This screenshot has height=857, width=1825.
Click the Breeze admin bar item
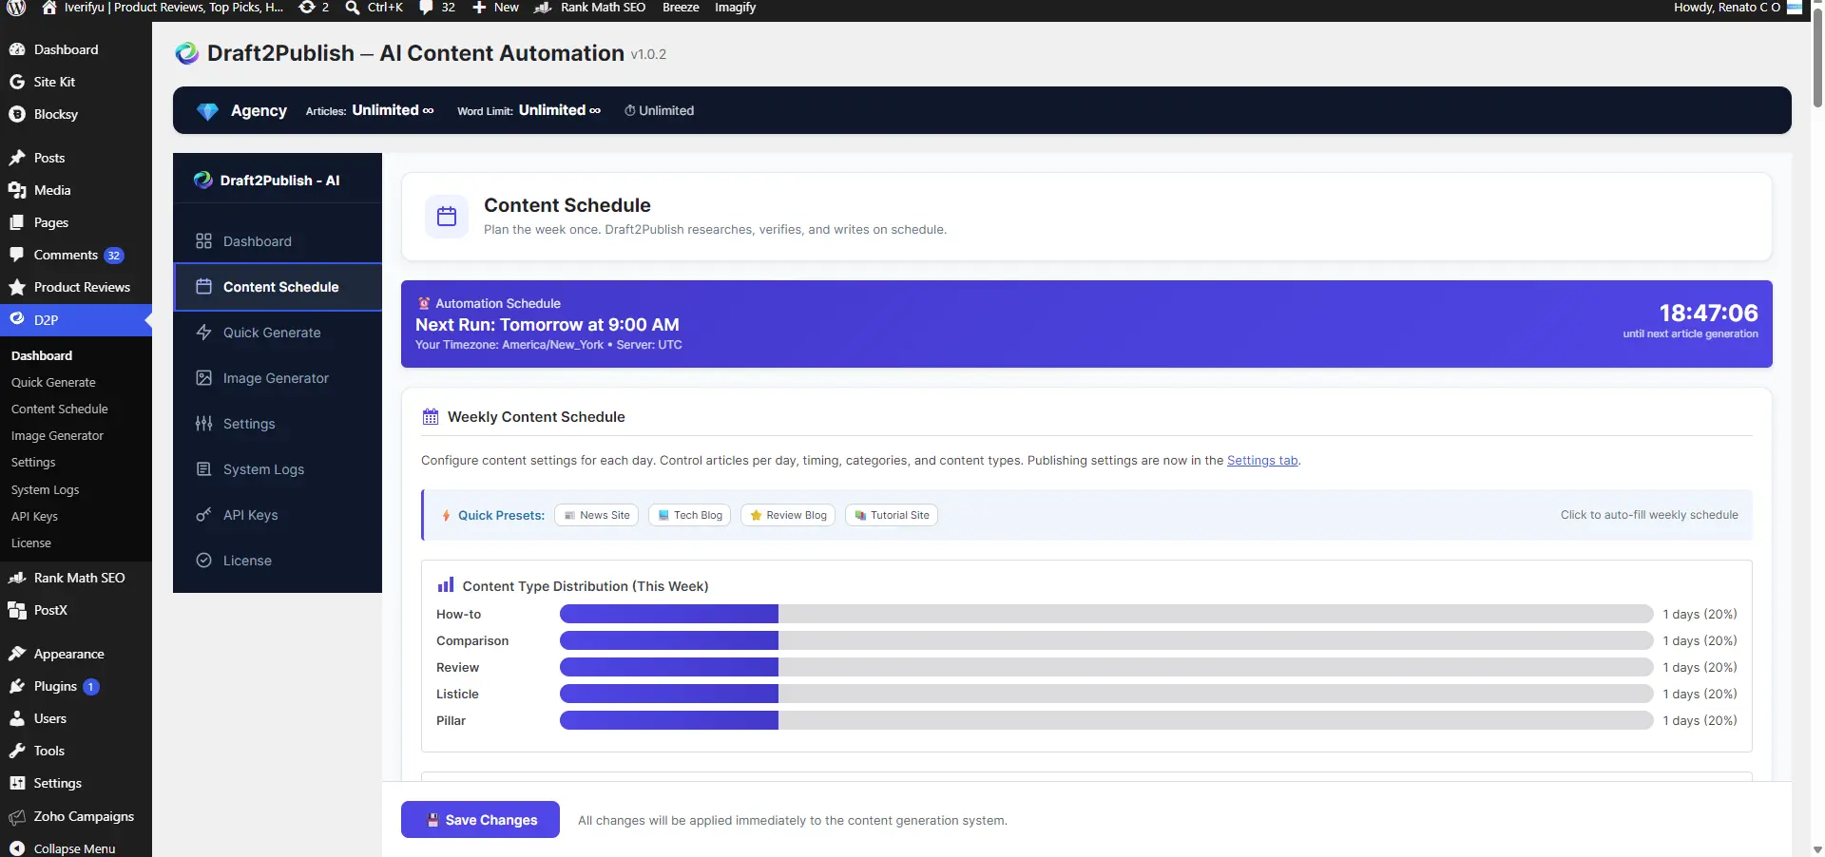tap(681, 7)
